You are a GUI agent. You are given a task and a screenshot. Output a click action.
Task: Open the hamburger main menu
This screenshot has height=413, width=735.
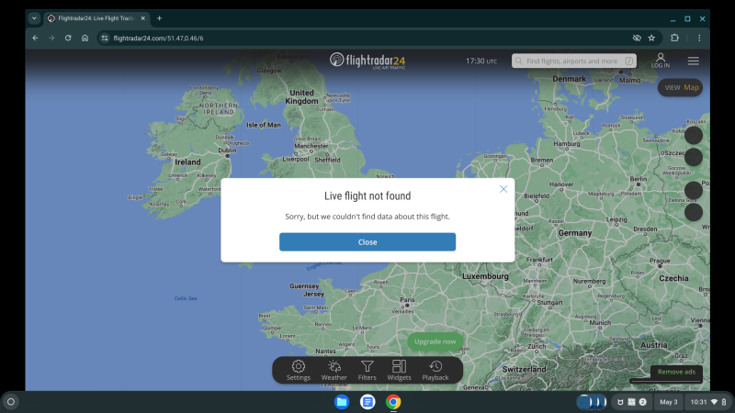[694, 61]
